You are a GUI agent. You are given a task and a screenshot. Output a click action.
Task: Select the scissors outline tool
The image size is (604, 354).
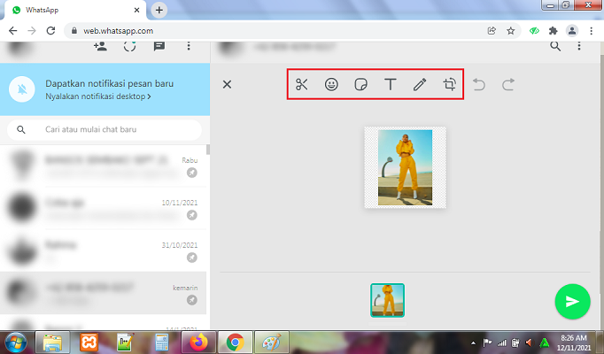pyautogui.click(x=302, y=84)
